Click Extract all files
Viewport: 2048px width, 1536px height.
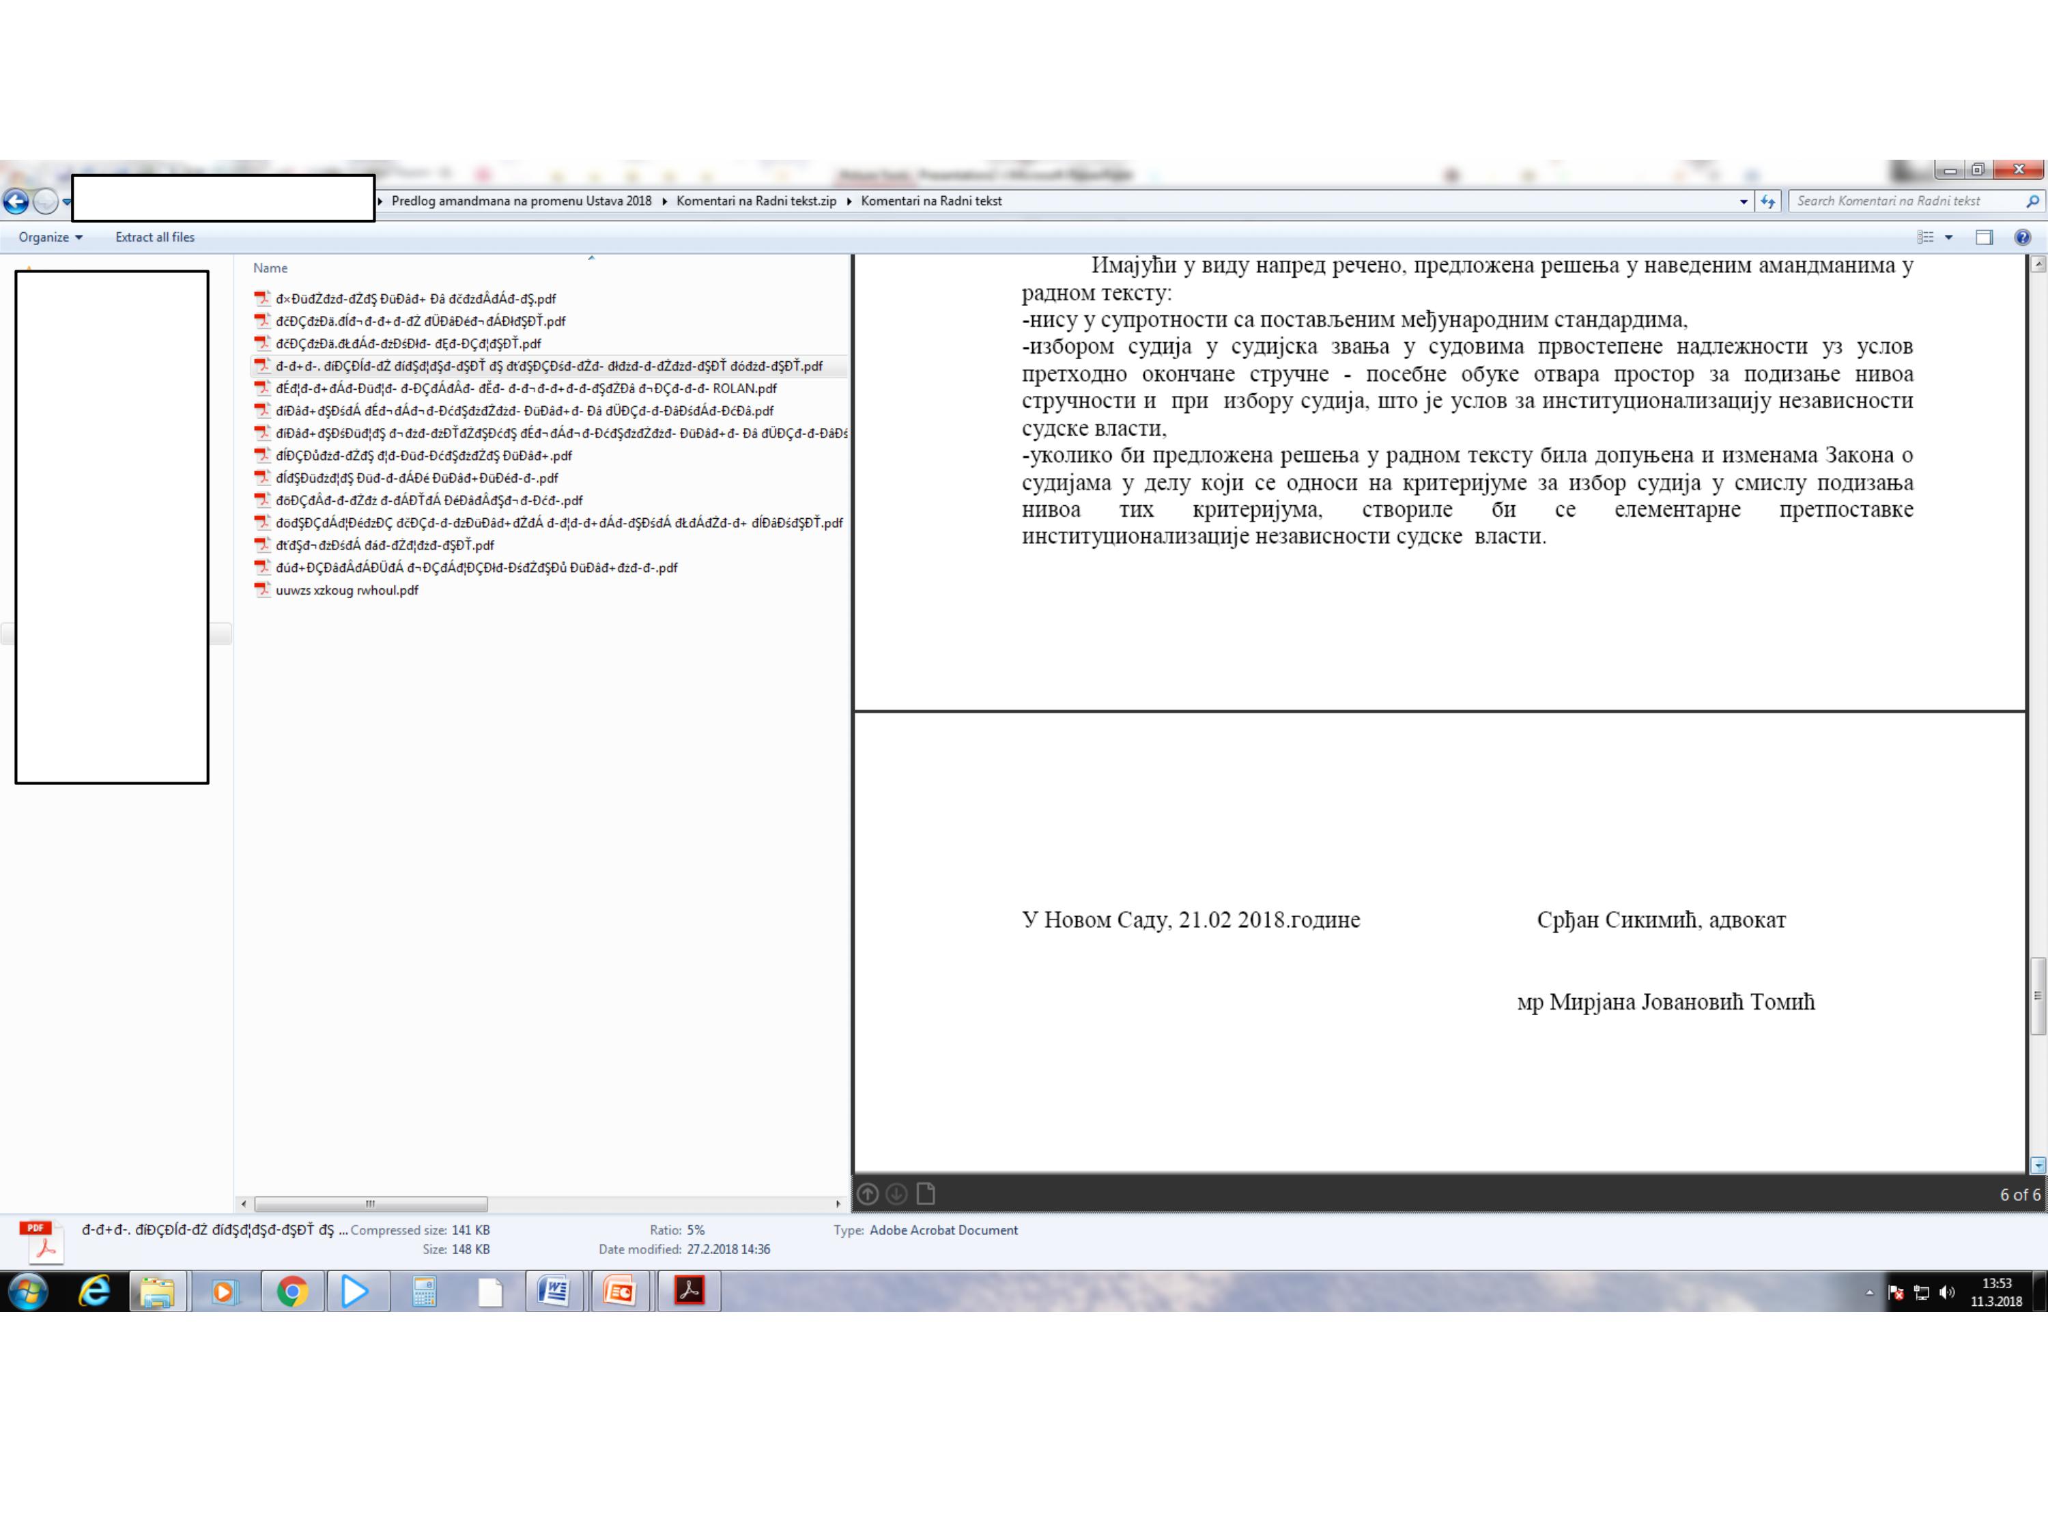154,237
